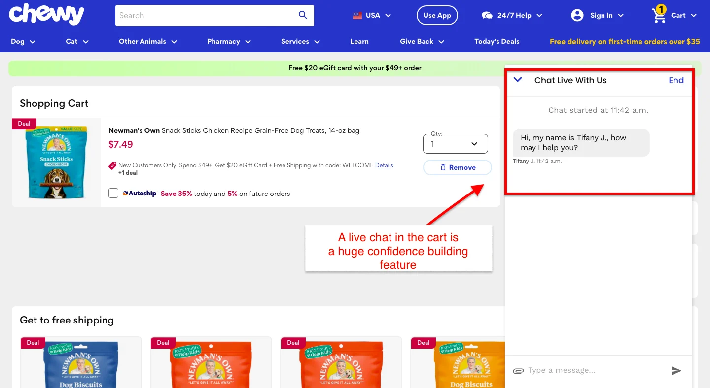Click the Autoship logo
The image size is (710, 388).
point(140,194)
